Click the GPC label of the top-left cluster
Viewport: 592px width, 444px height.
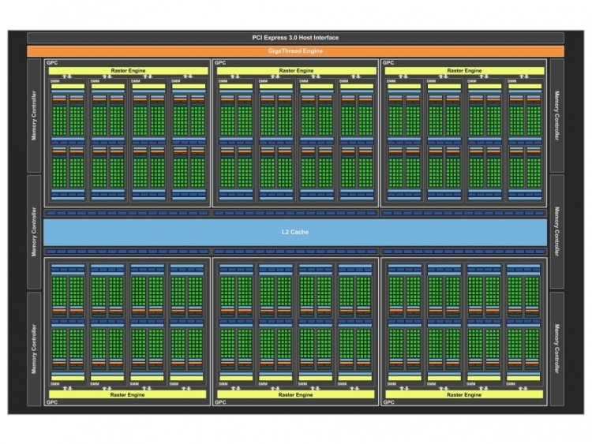coord(52,62)
